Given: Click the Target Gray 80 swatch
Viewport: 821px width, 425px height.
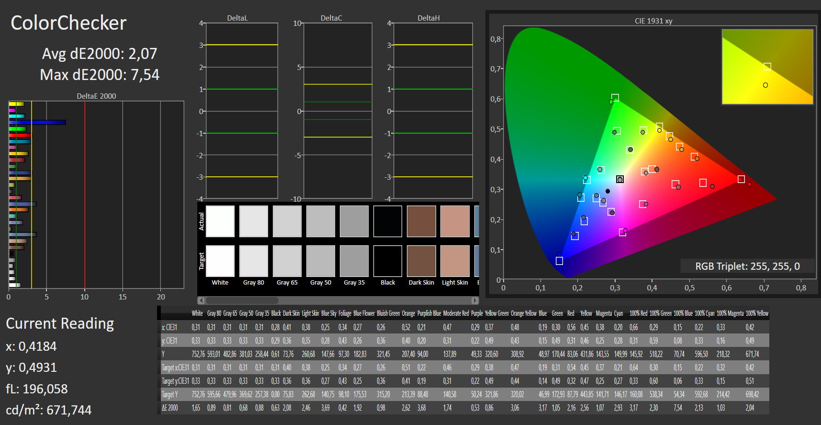Looking at the screenshot, I should tap(254, 261).
